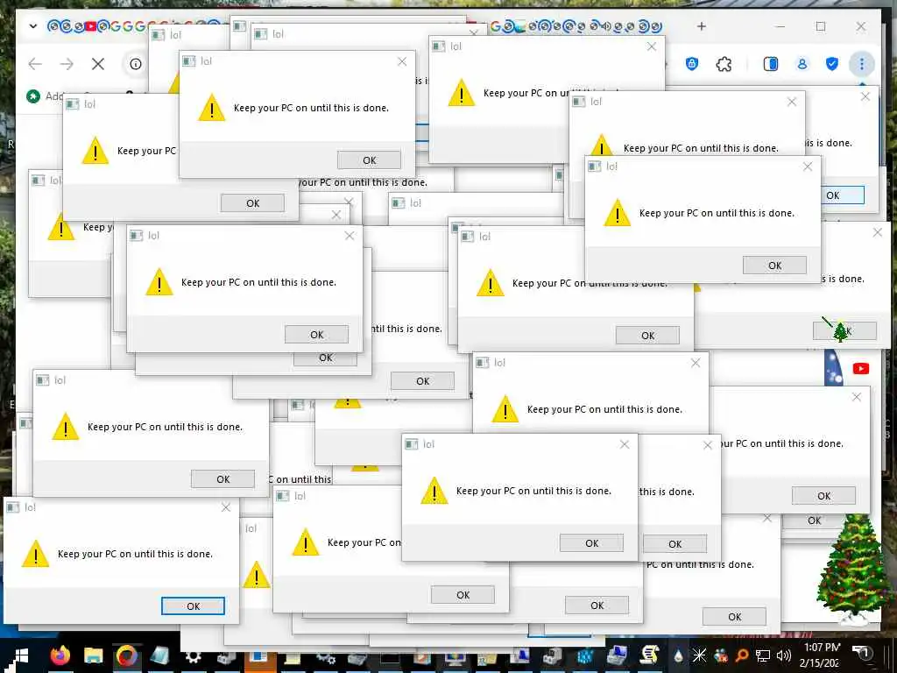Open the clock showing 1:07 PM
The width and height of the screenshot is (897, 673).
(822, 655)
